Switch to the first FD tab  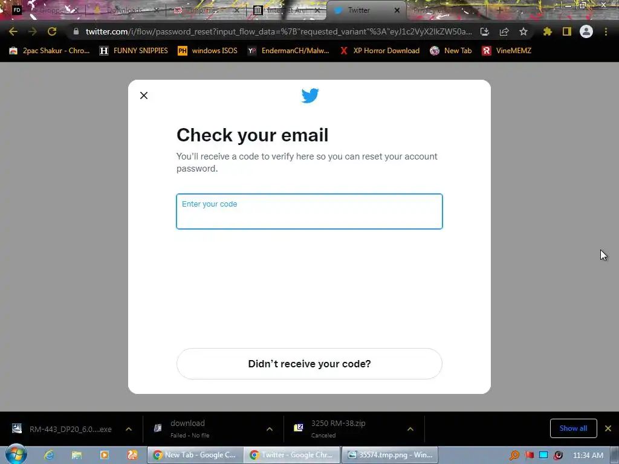click(x=44, y=10)
